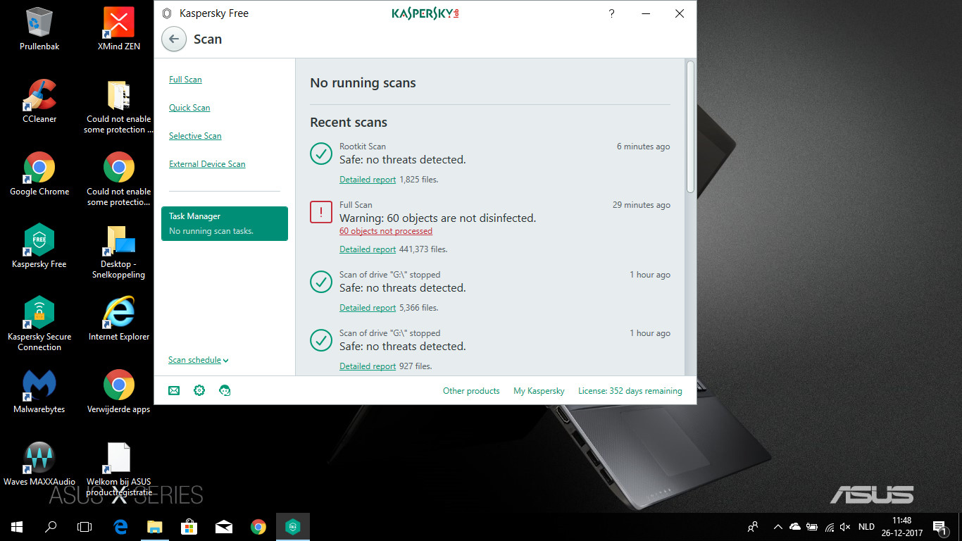
Task: Open File Explorer from taskbar
Action: [x=154, y=526]
